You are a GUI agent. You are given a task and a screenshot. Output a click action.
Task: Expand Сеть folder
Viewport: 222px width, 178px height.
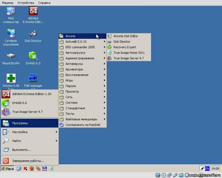[x=83, y=97]
